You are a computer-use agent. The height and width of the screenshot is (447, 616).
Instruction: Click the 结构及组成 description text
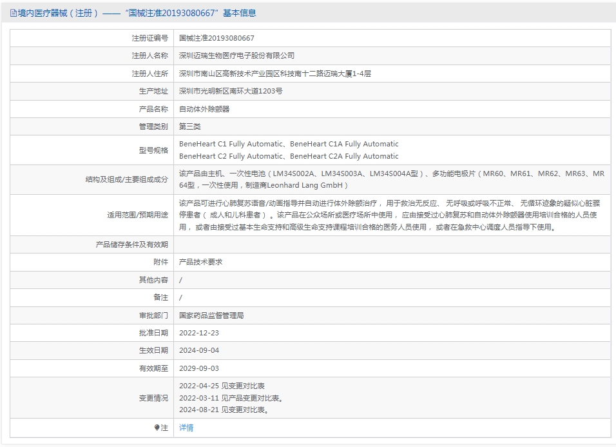391,179
